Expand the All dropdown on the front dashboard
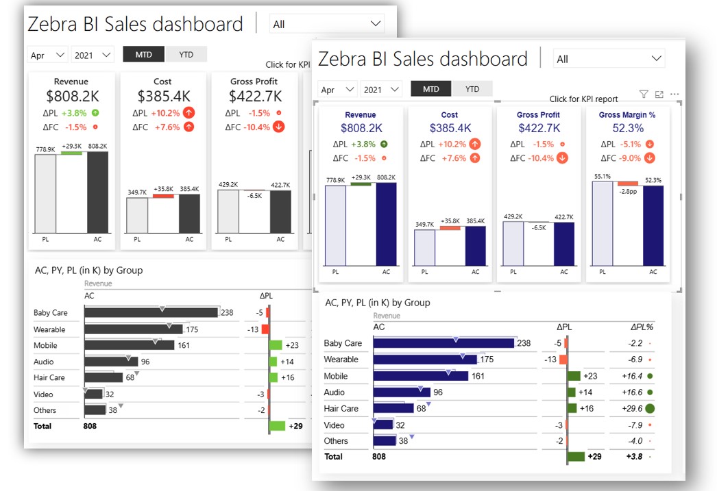This screenshot has height=491, width=717. coord(609,59)
